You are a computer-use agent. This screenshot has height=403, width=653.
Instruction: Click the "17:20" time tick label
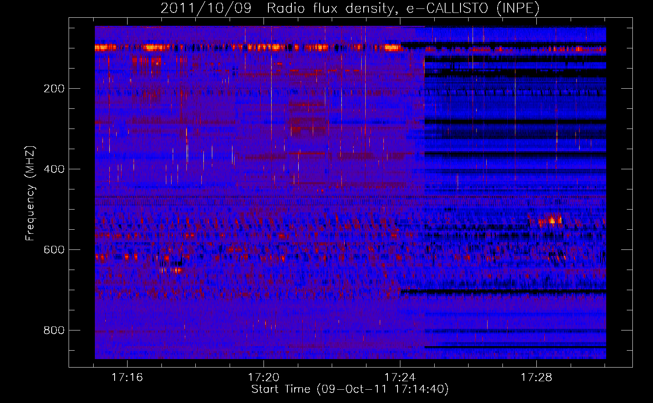pos(264,378)
